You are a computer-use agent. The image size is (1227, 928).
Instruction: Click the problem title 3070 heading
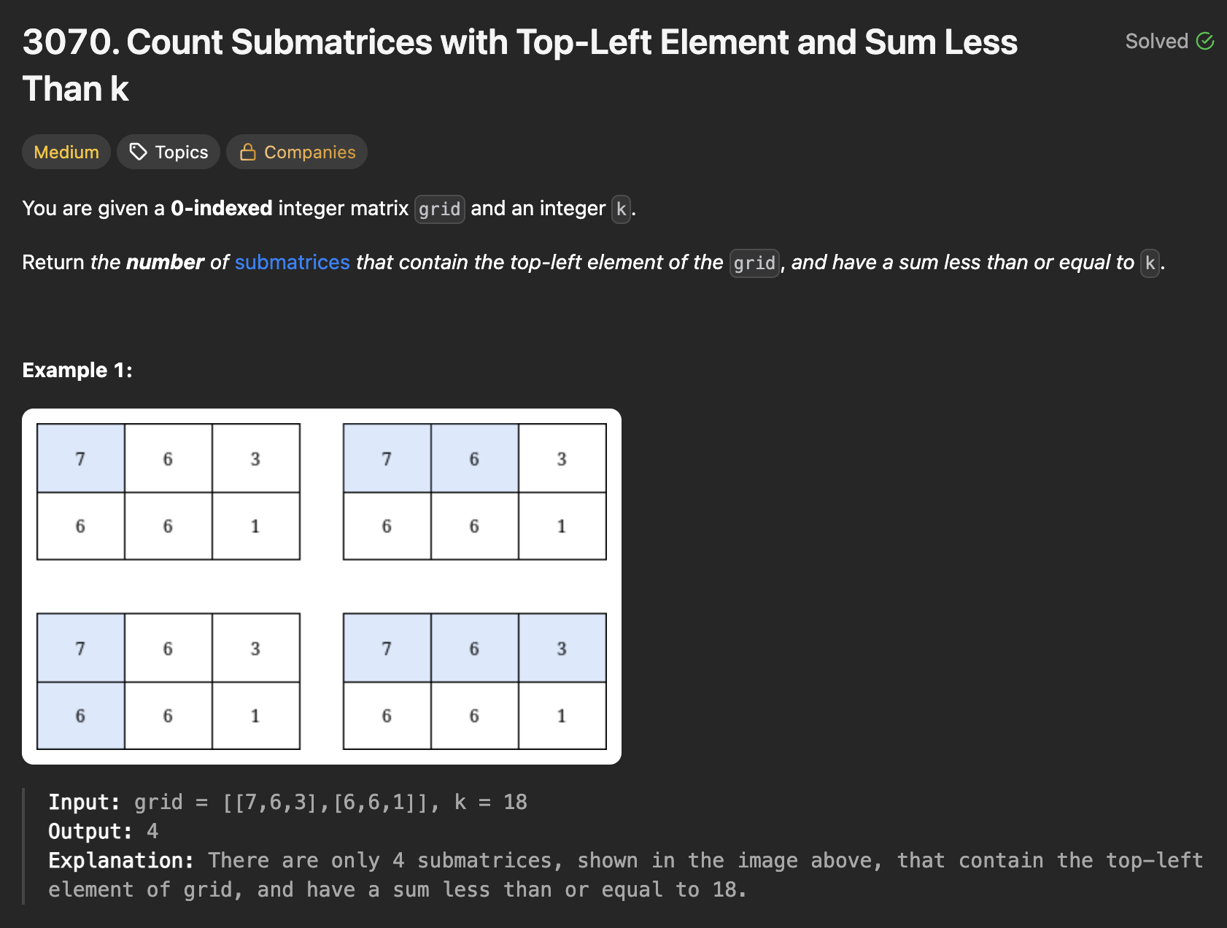519,66
